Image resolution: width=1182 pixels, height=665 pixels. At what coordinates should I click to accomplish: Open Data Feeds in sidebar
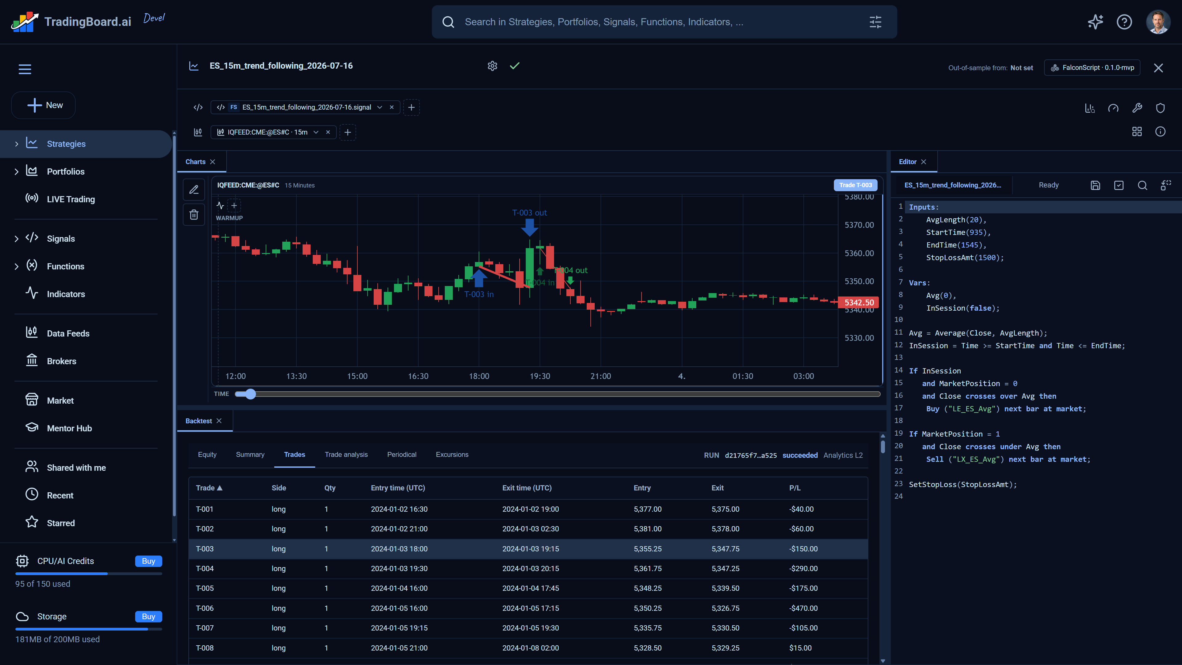[68, 334]
